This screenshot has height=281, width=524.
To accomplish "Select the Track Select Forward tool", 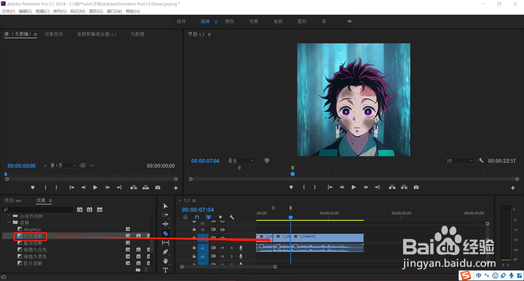I will tap(165, 215).
